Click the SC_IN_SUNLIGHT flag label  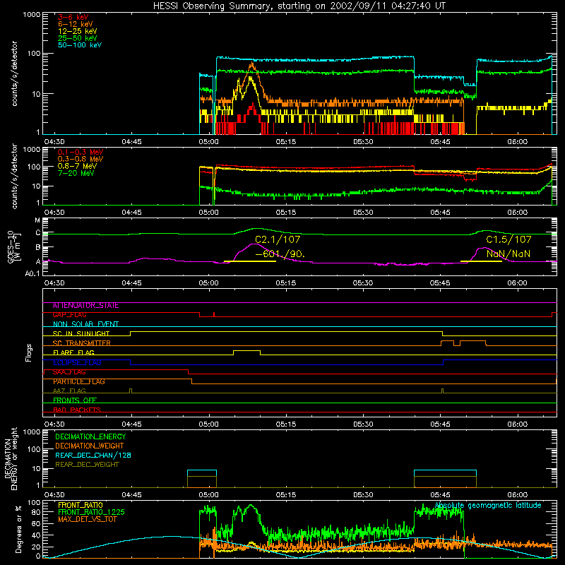[81, 333]
